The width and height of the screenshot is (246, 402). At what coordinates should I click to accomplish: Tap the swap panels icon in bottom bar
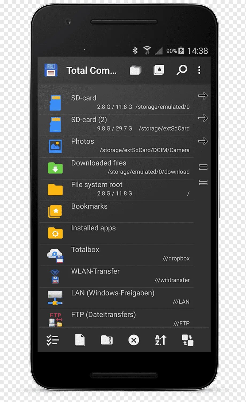187,340
